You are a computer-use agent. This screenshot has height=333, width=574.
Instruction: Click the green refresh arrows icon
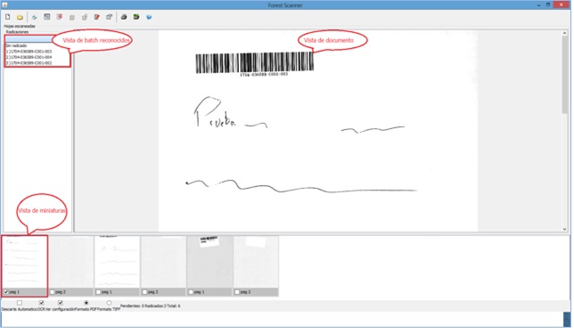point(35,17)
